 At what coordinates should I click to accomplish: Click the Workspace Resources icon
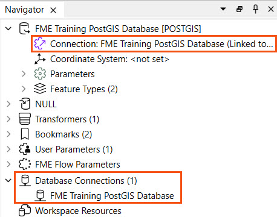click(x=25, y=210)
